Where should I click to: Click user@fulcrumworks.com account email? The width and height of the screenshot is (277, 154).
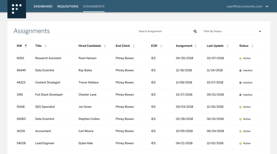coord(244,7)
